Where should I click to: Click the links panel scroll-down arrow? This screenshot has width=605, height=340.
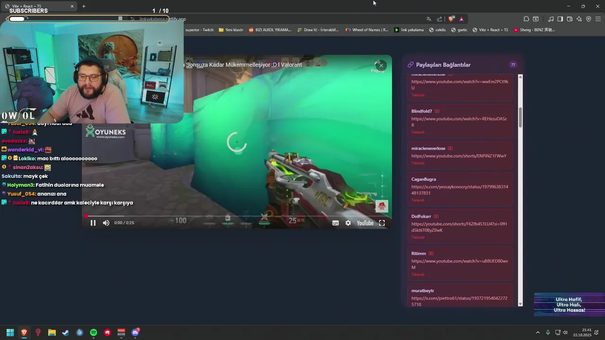[520, 304]
